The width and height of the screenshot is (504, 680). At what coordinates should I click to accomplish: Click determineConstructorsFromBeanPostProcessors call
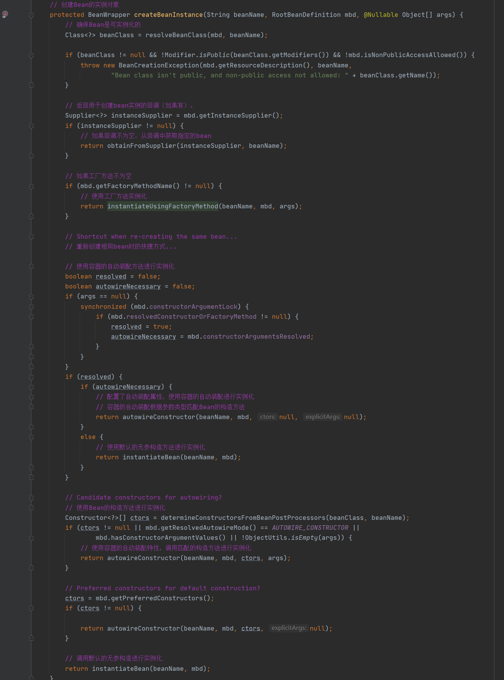click(243, 518)
